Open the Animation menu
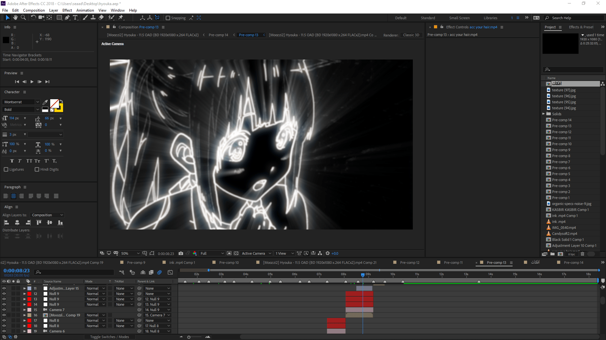The height and width of the screenshot is (340, 606). point(85,10)
